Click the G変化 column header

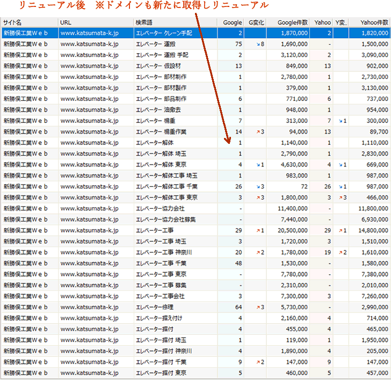coord(257,23)
